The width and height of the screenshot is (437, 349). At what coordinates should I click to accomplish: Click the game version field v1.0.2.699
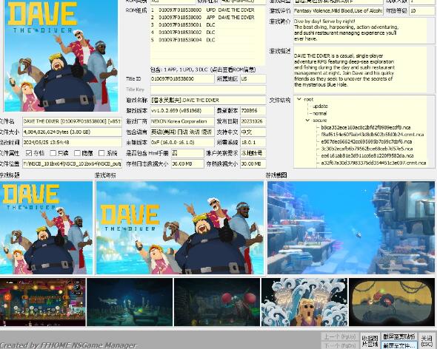click(182, 110)
